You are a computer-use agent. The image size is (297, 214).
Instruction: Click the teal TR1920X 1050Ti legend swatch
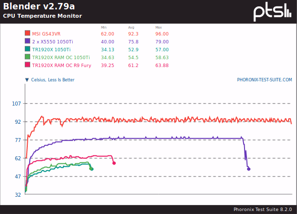pyautogui.click(x=28, y=49)
